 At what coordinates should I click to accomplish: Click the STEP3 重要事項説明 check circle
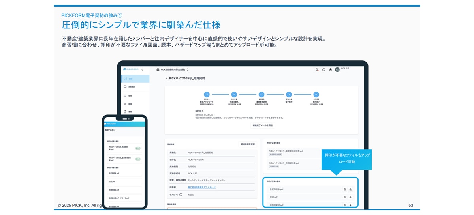[261, 95]
